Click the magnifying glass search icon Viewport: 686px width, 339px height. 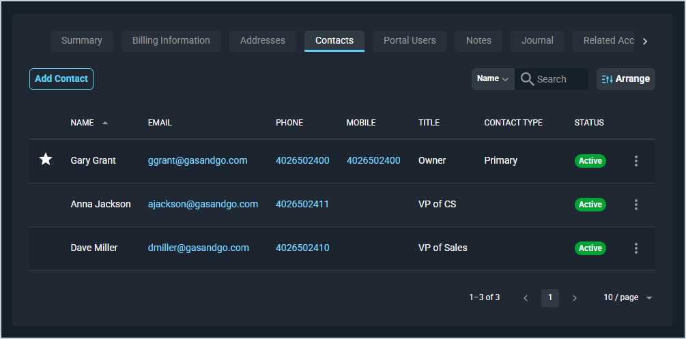pyautogui.click(x=527, y=79)
